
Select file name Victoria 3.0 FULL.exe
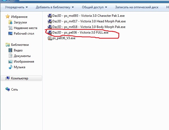(80, 32)
